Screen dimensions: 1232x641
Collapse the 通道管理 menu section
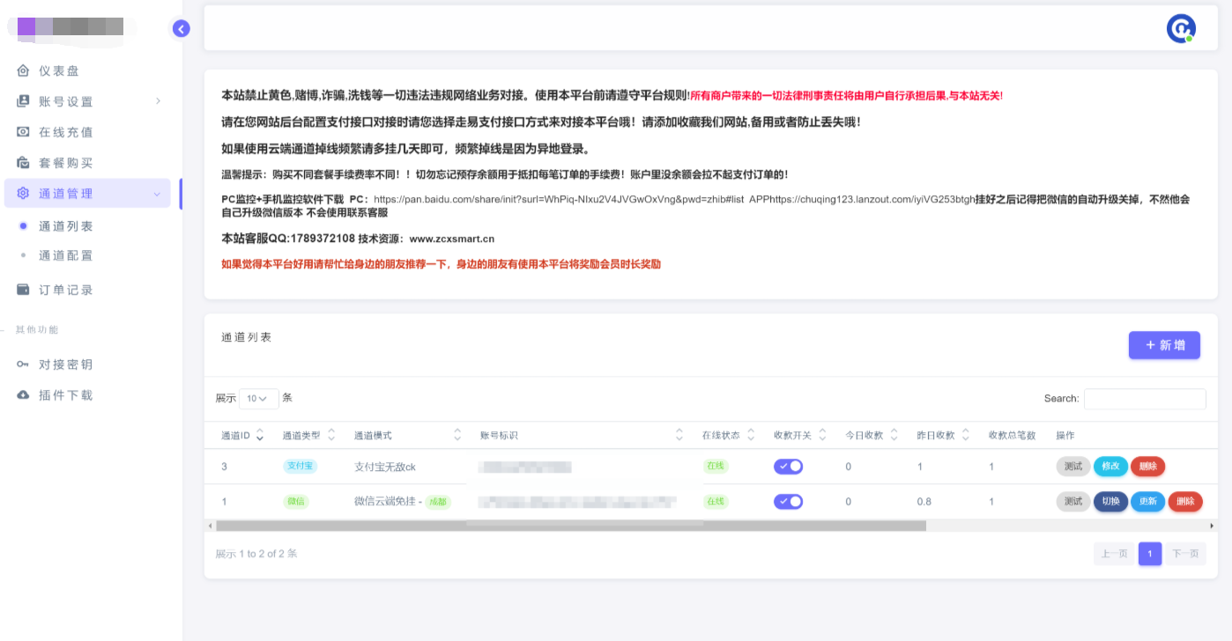(x=157, y=194)
